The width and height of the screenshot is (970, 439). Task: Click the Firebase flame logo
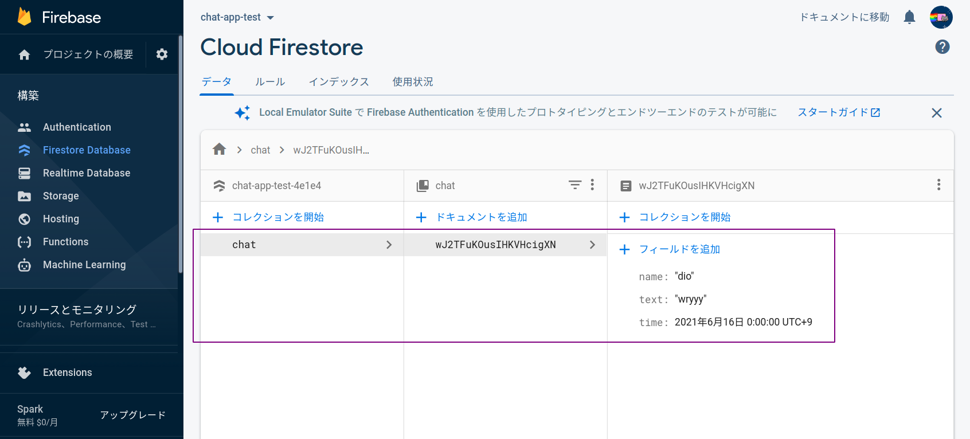[x=25, y=17]
